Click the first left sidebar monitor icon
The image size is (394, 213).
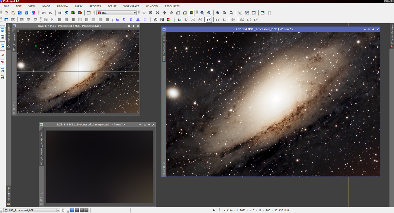click(x=2, y=30)
